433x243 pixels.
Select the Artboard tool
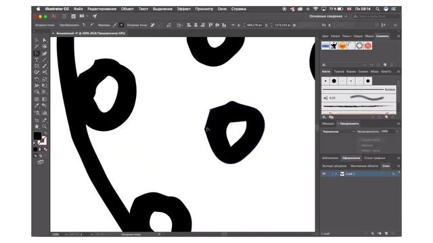(37, 120)
